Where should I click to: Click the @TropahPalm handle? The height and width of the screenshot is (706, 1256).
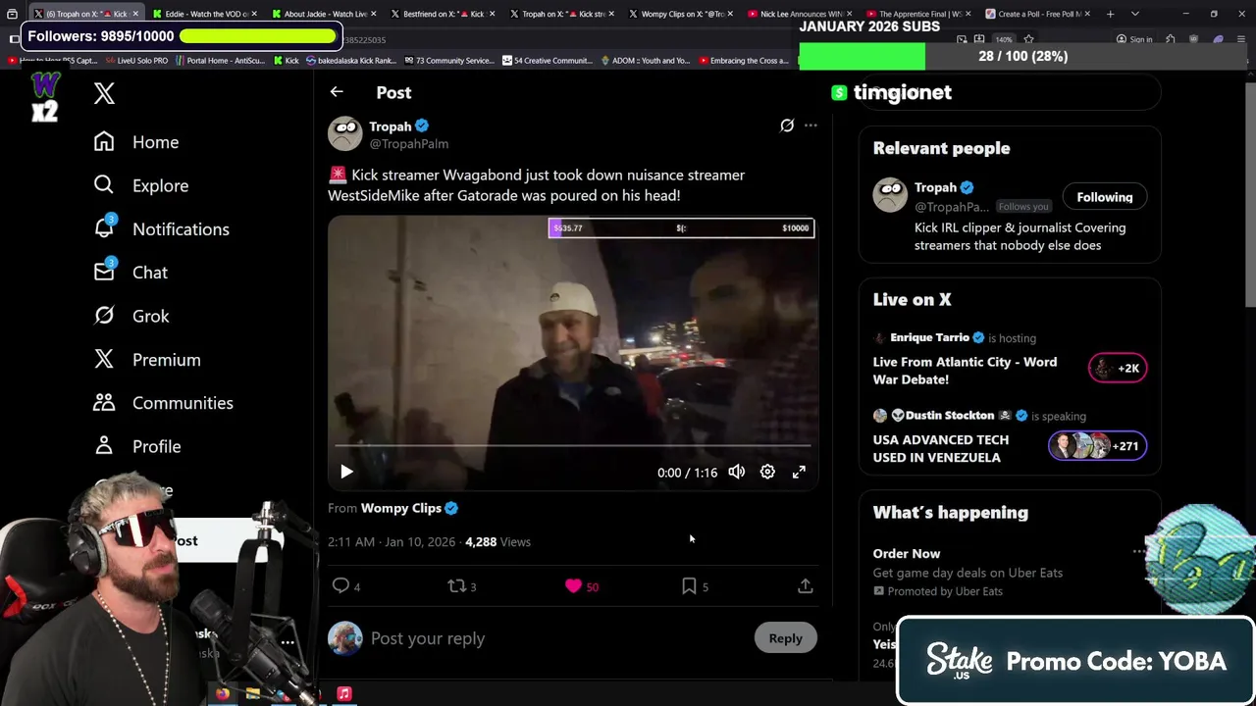pos(408,144)
